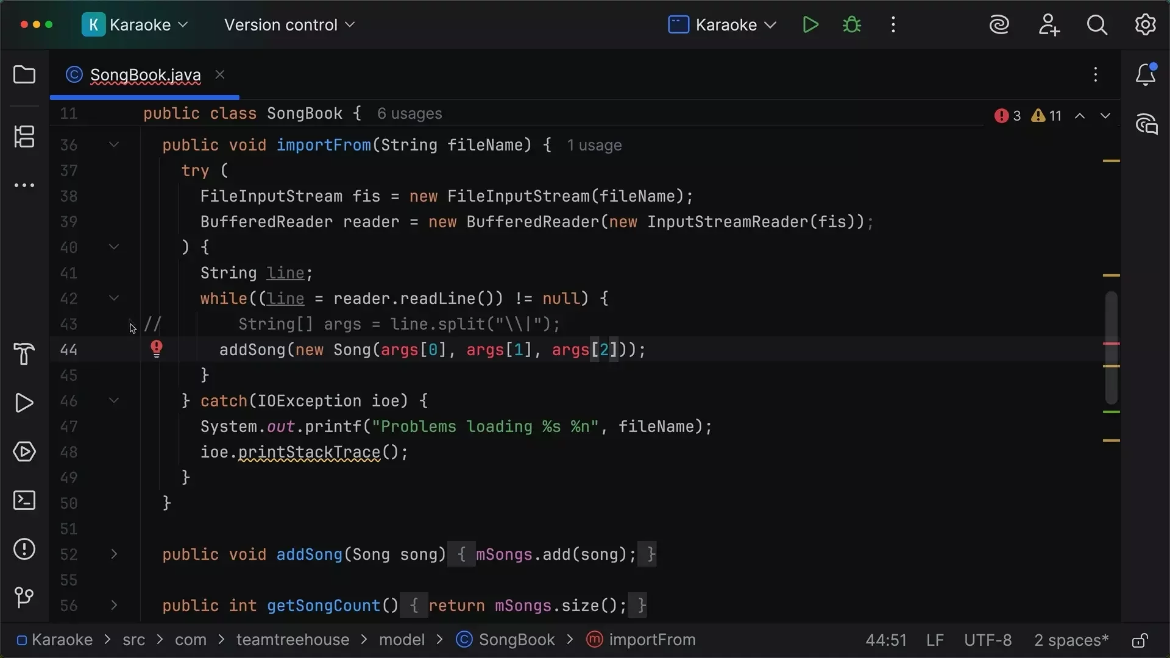
Task: Open the Version control dropdown
Action: 288,25
